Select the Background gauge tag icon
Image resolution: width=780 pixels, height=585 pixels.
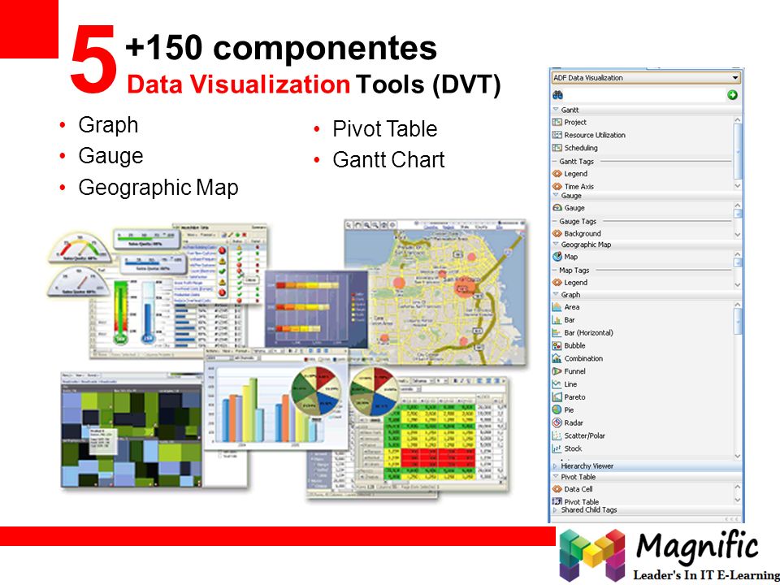tap(557, 233)
